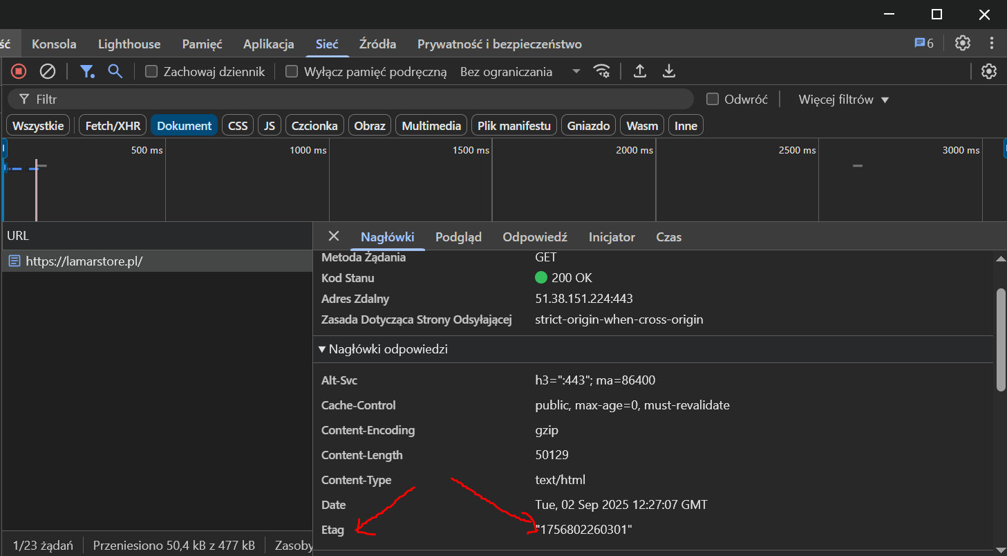
Task: Expand Więcej filtrów dropdown
Action: [x=843, y=99]
